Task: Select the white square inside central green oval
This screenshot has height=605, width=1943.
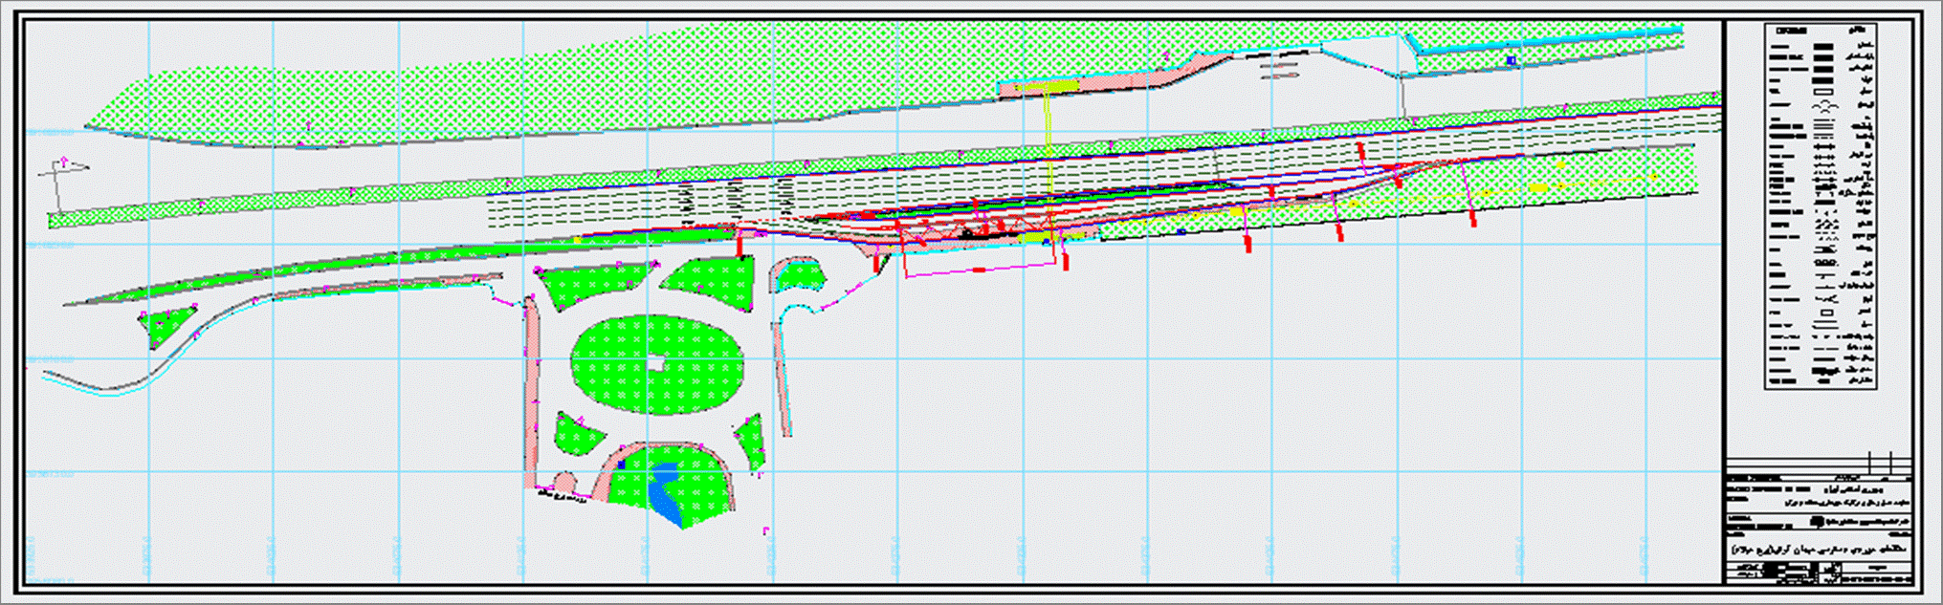Action: click(x=655, y=362)
